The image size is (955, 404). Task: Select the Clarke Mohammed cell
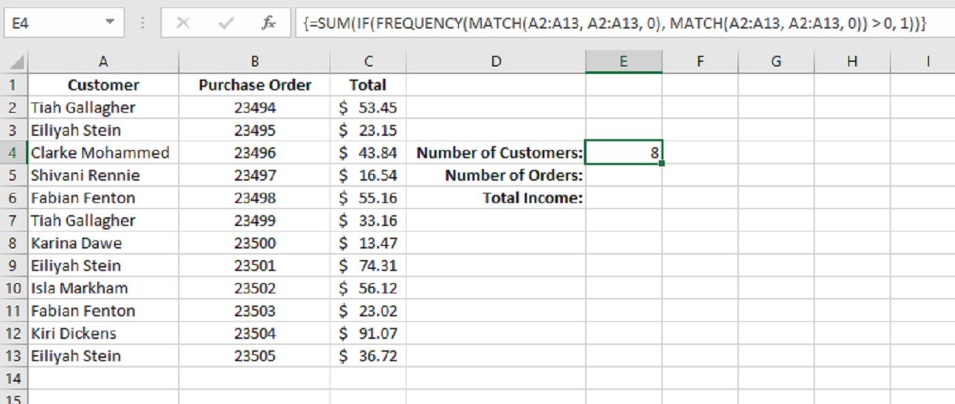point(103,153)
